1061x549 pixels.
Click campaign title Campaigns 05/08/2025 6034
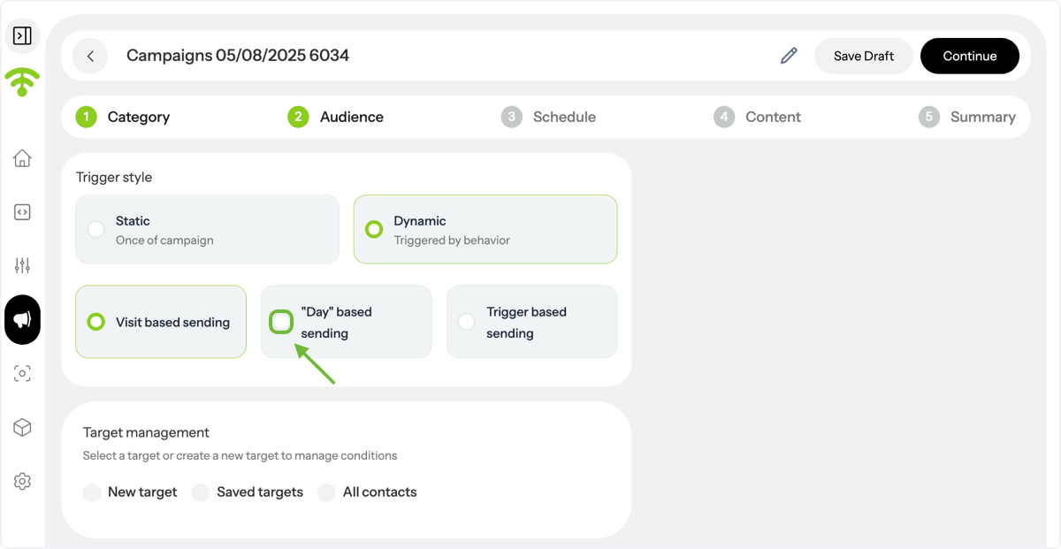(238, 56)
